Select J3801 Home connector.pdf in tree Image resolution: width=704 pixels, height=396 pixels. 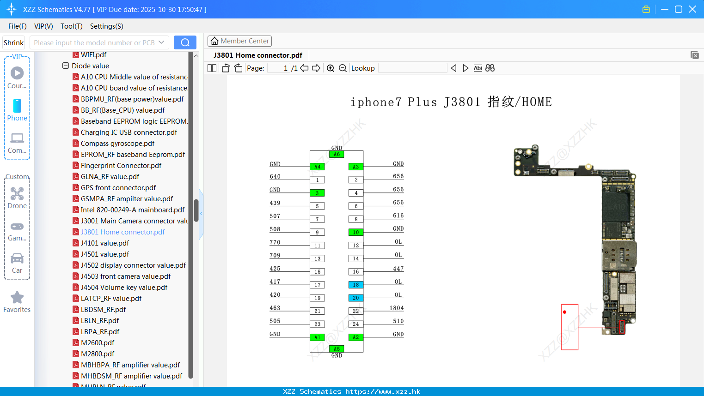click(x=122, y=232)
